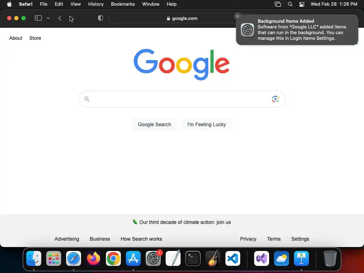Open the Privacy footer link

[x=248, y=239]
